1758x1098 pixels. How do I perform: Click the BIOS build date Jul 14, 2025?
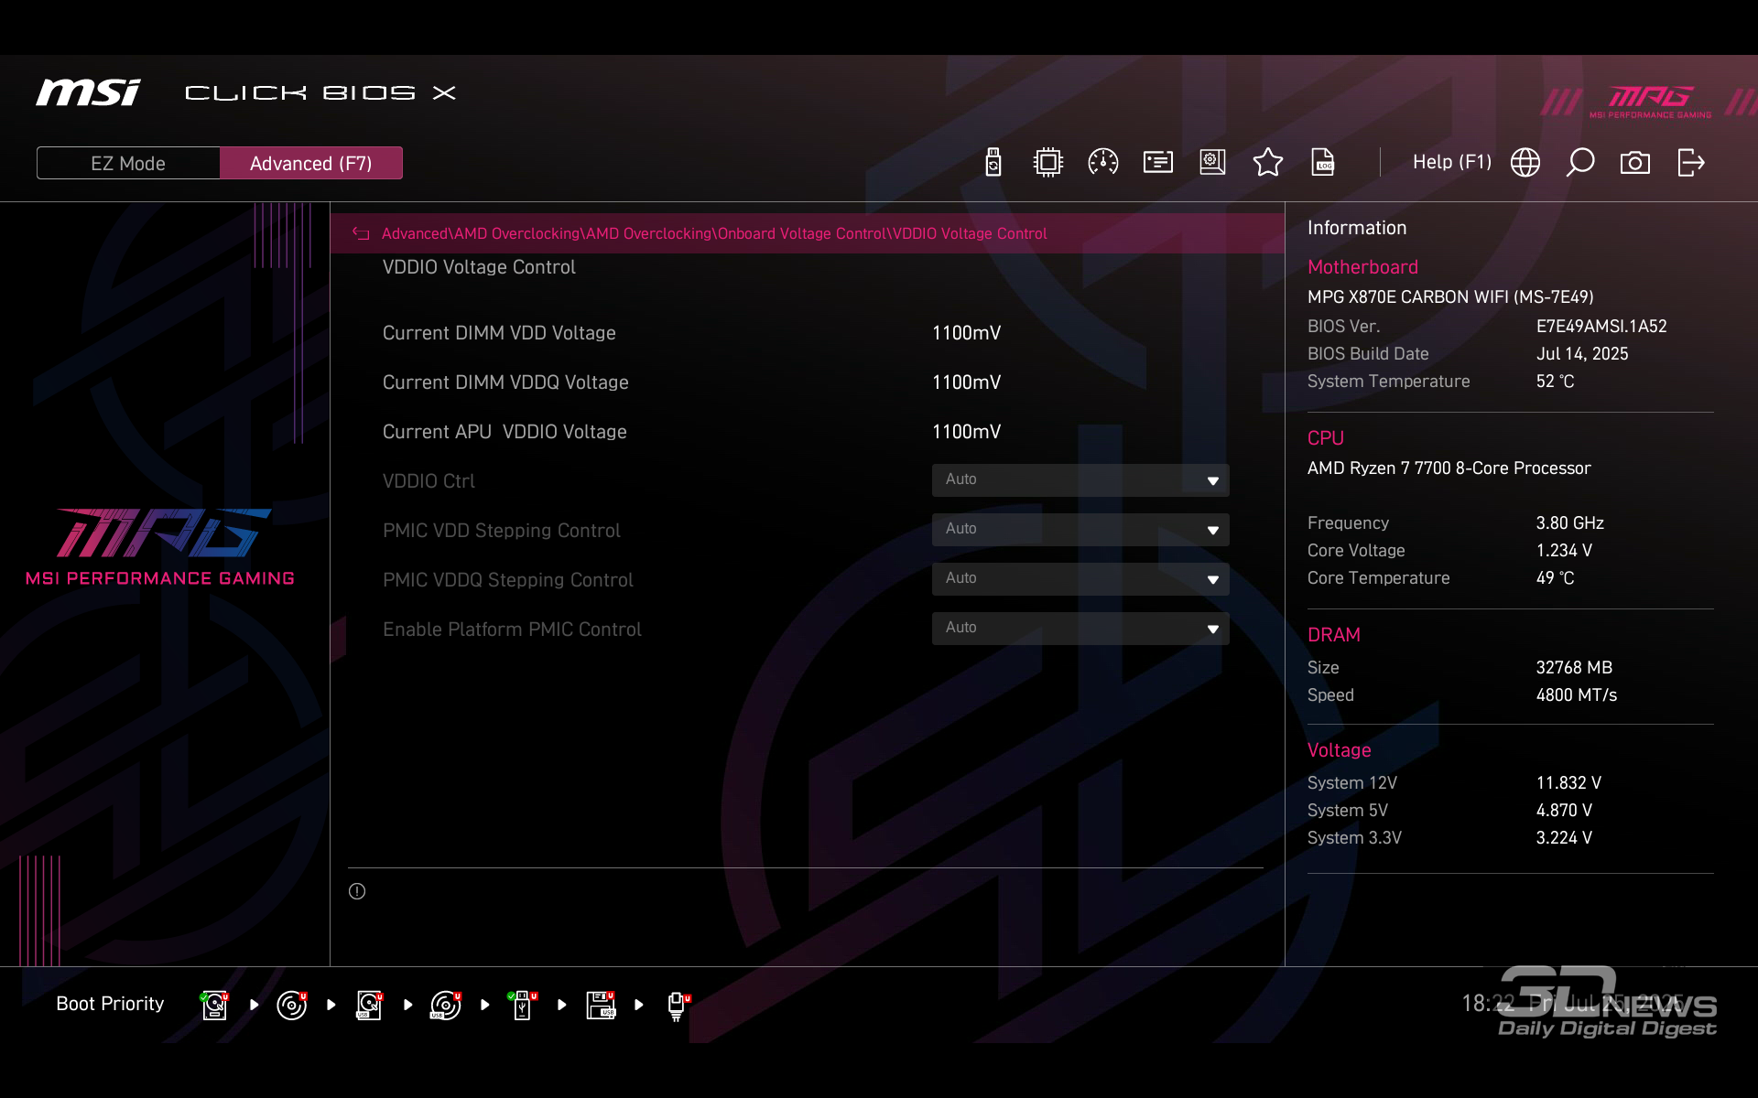click(1582, 354)
